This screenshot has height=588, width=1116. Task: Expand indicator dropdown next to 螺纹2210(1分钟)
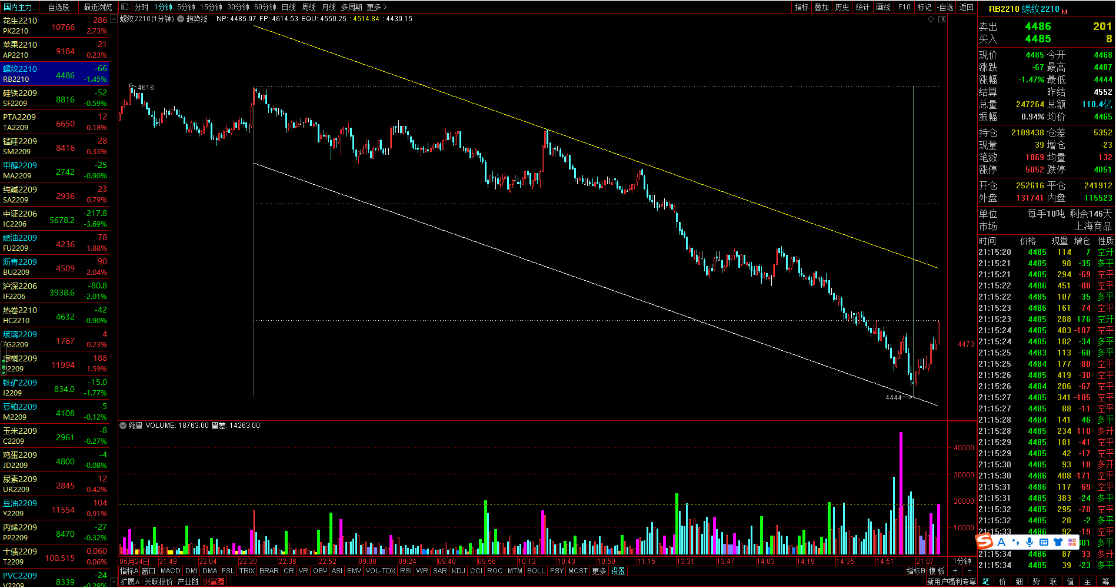[181, 19]
